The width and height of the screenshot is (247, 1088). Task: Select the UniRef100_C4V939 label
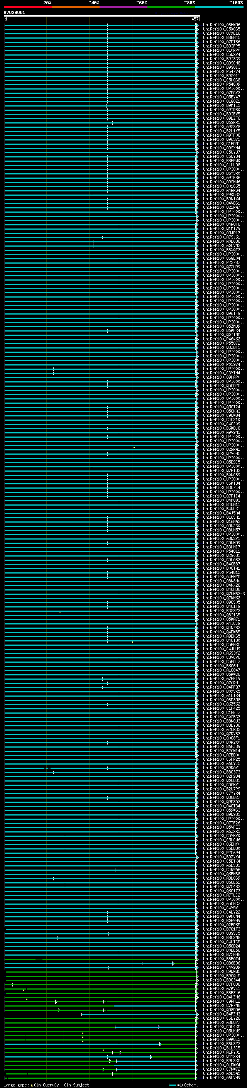pos(222,967)
